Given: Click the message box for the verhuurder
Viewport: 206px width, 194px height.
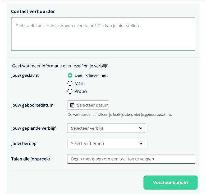Looking at the screenshot, I should 103,34.
